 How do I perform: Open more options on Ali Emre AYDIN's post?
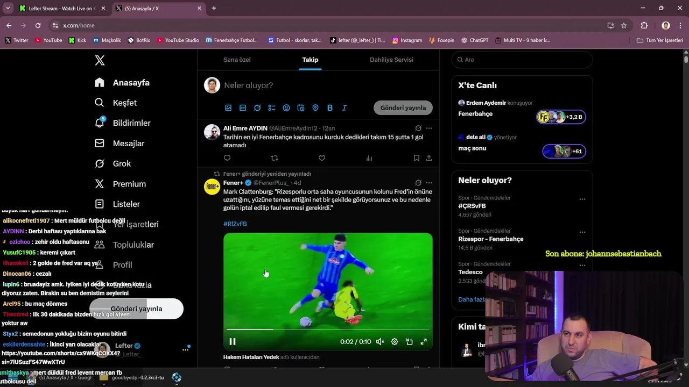click(x=429, y=128)
